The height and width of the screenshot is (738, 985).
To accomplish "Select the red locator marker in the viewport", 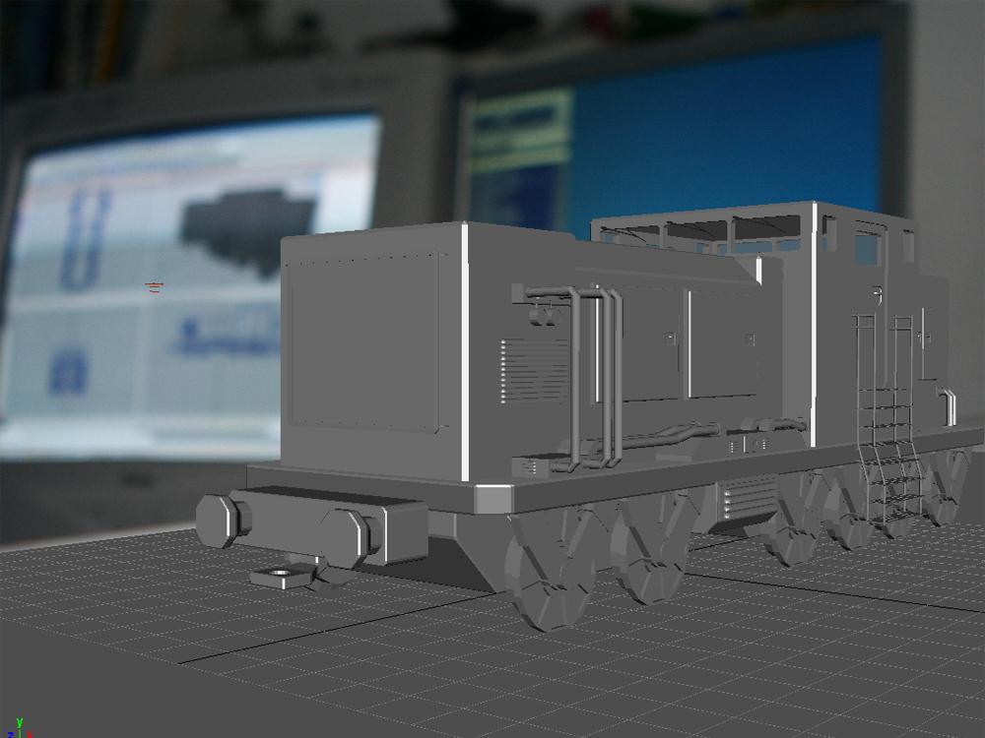I will click(x=154, y=287).
